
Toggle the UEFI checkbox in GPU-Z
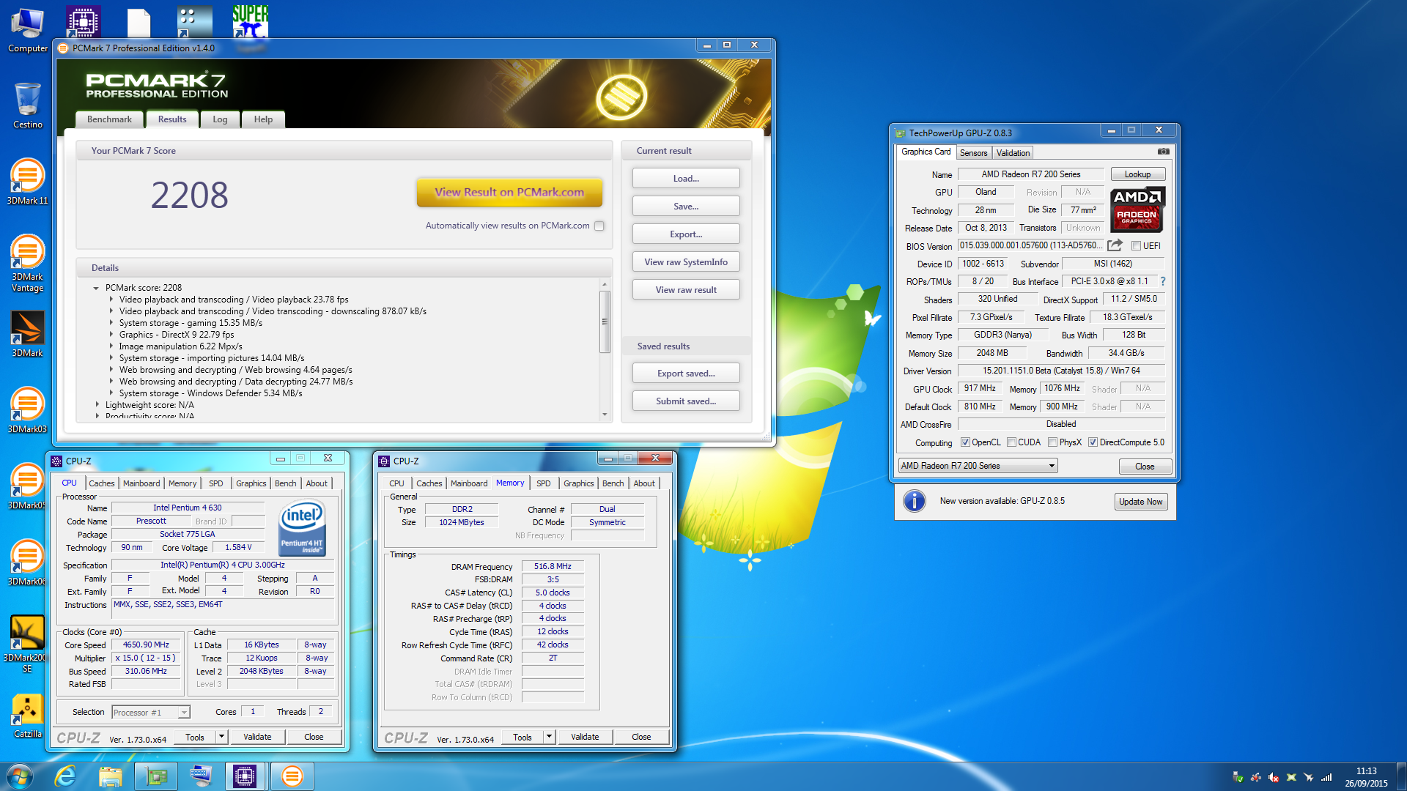pos(1136,246)
